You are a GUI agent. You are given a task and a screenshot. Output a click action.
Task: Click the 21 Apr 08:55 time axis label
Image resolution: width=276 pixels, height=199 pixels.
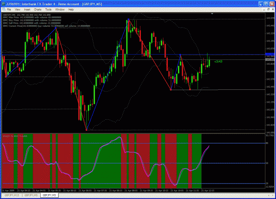(x=131, y=190)
